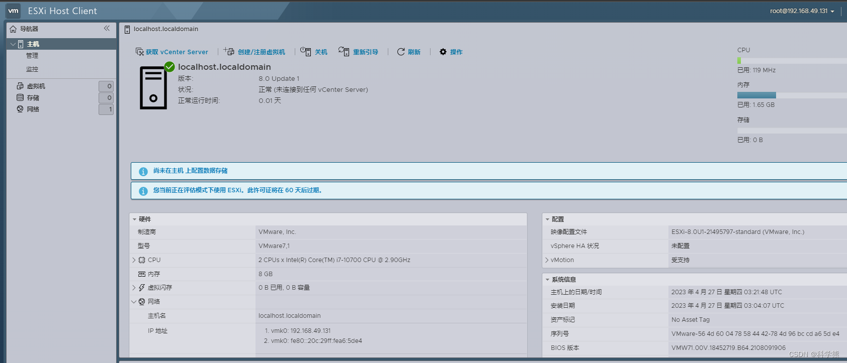Viewport: 847px width, 363px height.
Task: Collapse the navigator panel with double-chevron icon
Action: [107, 28]
